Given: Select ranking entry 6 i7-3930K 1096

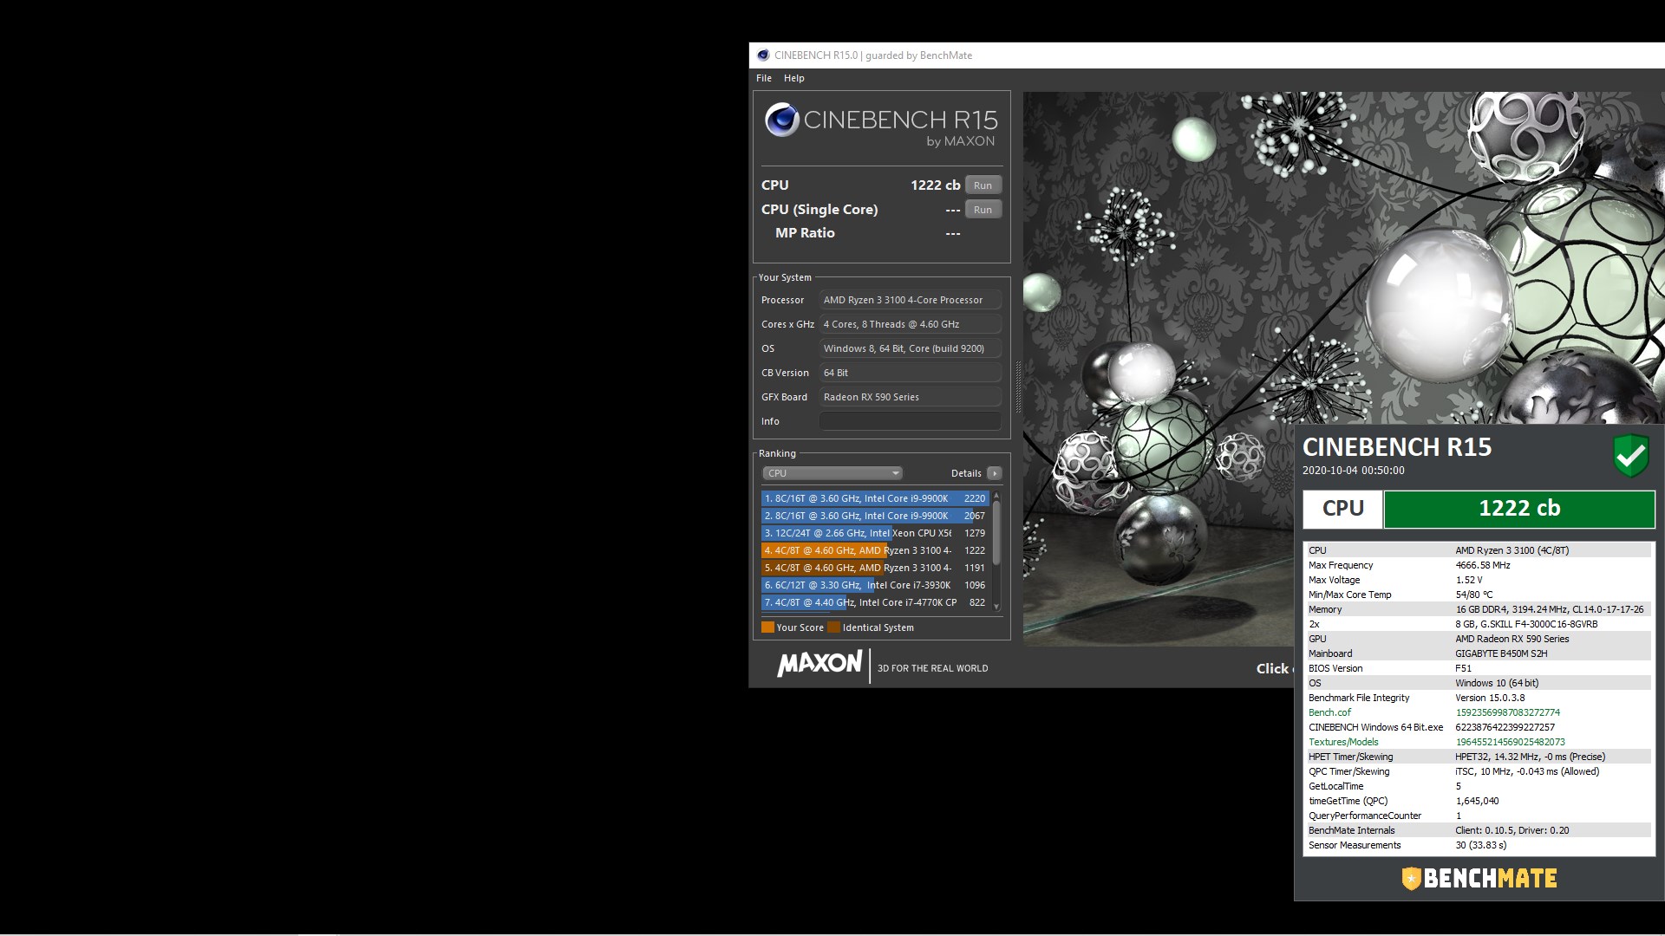Looking at the screenshot, I should pos(875,585).
